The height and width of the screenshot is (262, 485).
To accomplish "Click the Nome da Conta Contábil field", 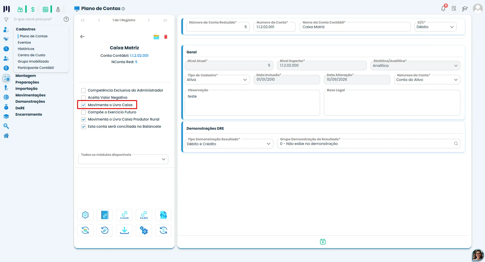I will pos(355,27).
